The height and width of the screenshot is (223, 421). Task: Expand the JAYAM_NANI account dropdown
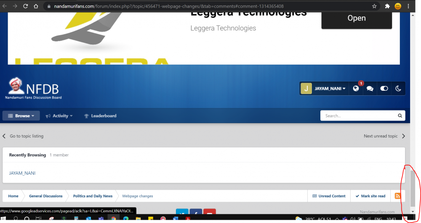330,89
